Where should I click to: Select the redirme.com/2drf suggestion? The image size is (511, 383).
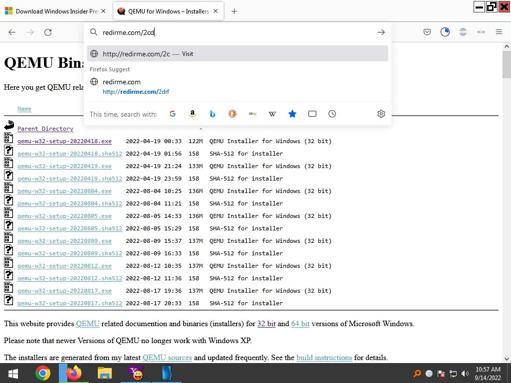pos(237,87)
